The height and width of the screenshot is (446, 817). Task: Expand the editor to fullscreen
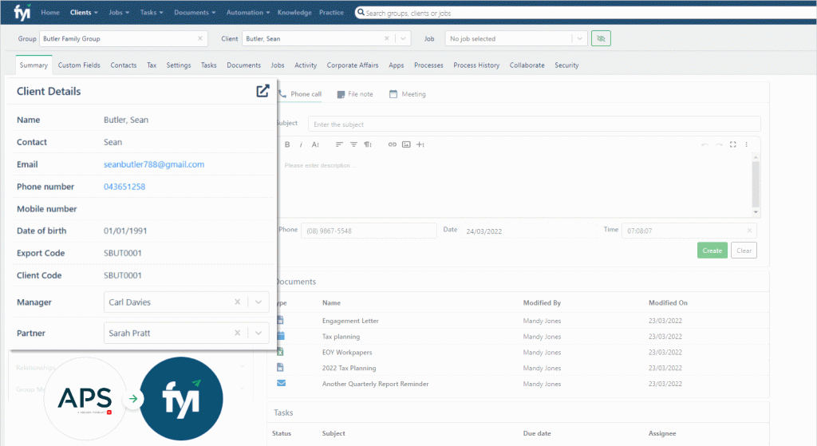tap(732, 144)
